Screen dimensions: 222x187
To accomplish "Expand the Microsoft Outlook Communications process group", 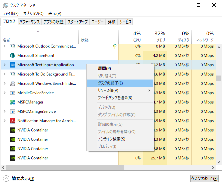I will pos(5,46).
